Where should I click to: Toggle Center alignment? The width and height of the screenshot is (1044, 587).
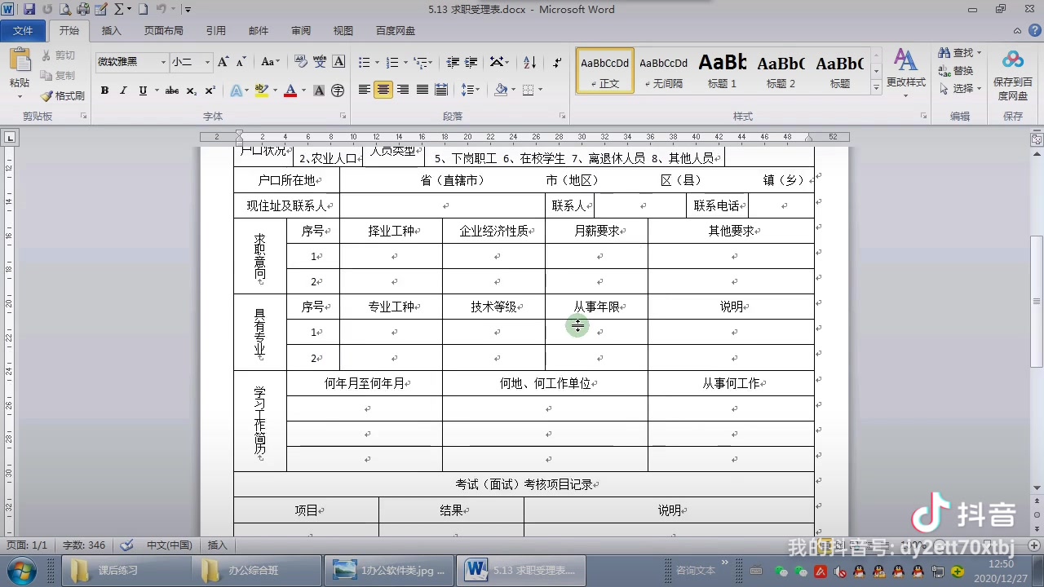[383, 90]
